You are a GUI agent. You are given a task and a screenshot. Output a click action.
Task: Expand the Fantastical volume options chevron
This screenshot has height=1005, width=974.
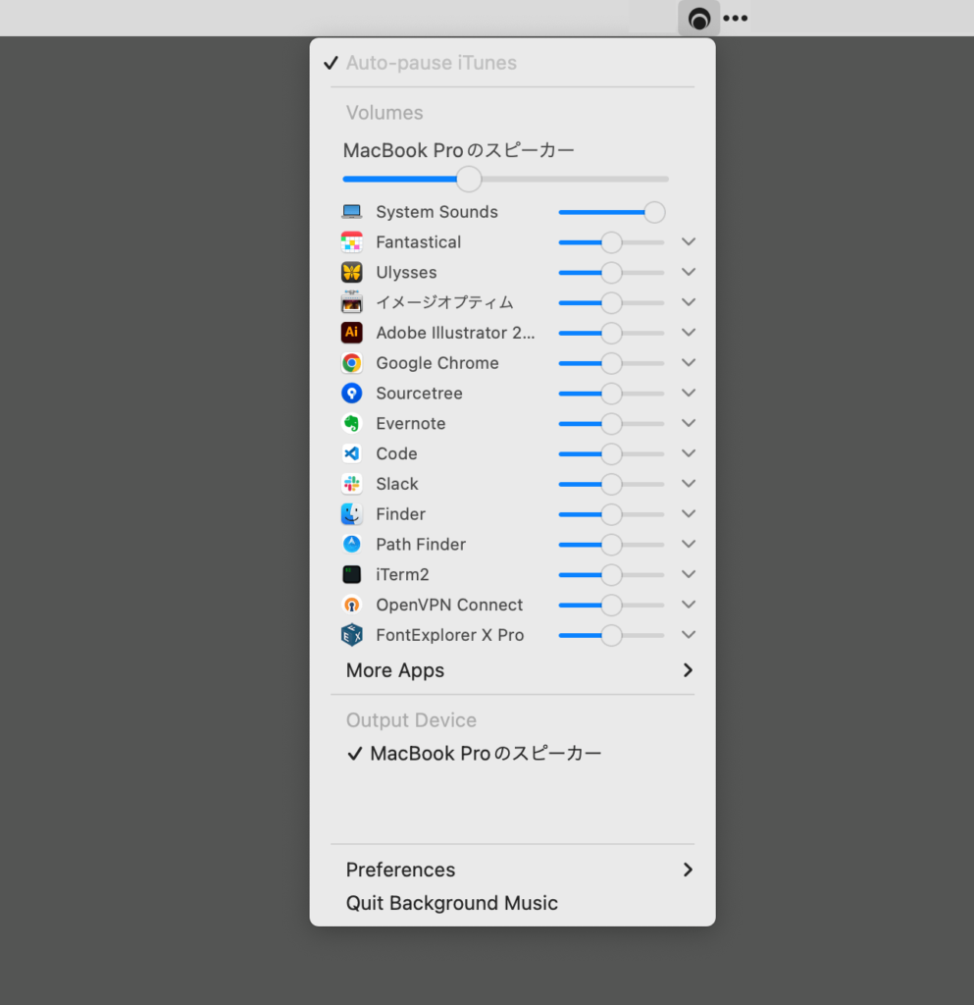pos(688,241)
